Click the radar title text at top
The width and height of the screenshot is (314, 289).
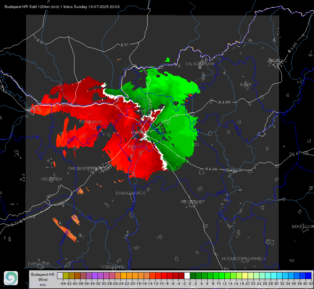click(62, 7)
